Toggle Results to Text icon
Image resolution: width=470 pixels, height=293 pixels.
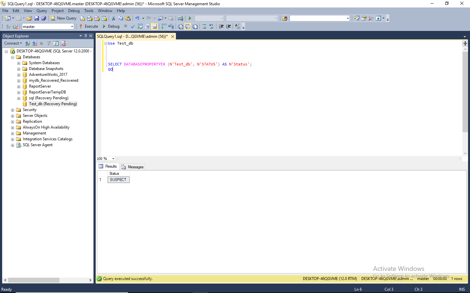pos(180,26)
